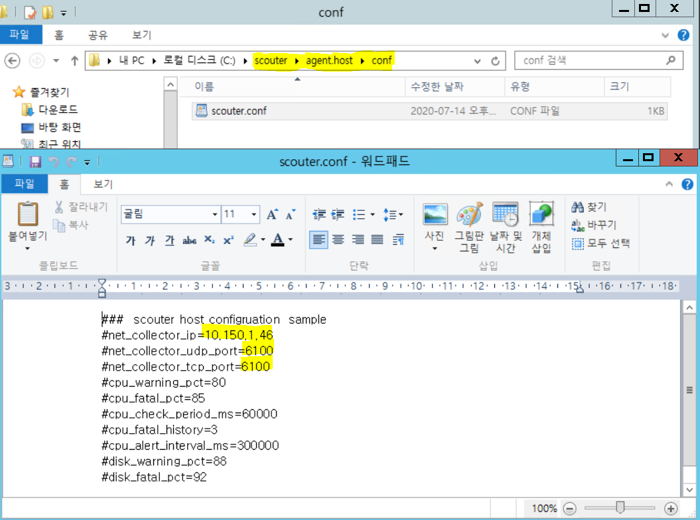Shrink font size with the smaller A icon

point(291,214)
